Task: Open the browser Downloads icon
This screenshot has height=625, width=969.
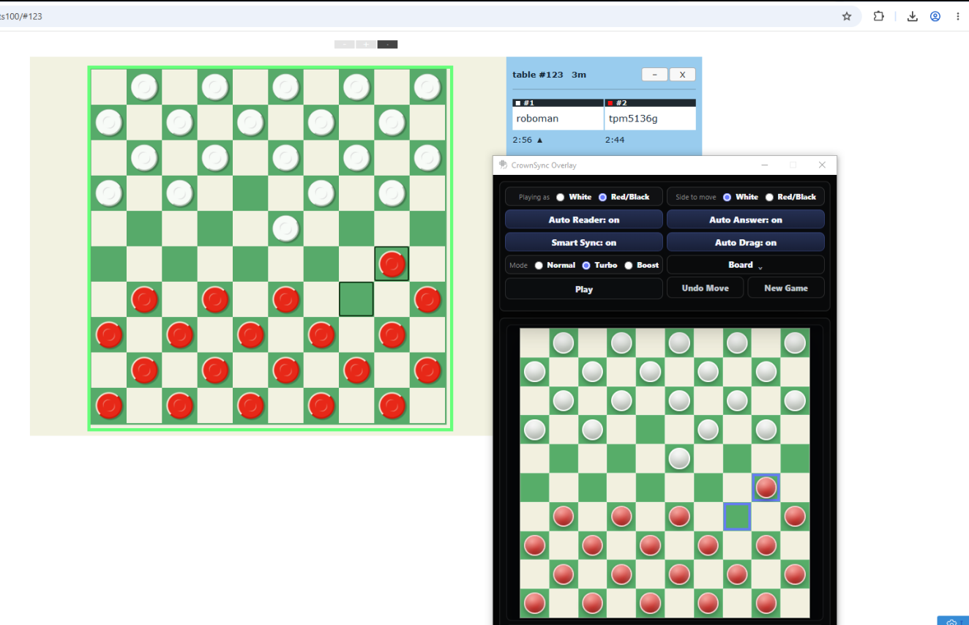Action: click(x=913, y=16)
